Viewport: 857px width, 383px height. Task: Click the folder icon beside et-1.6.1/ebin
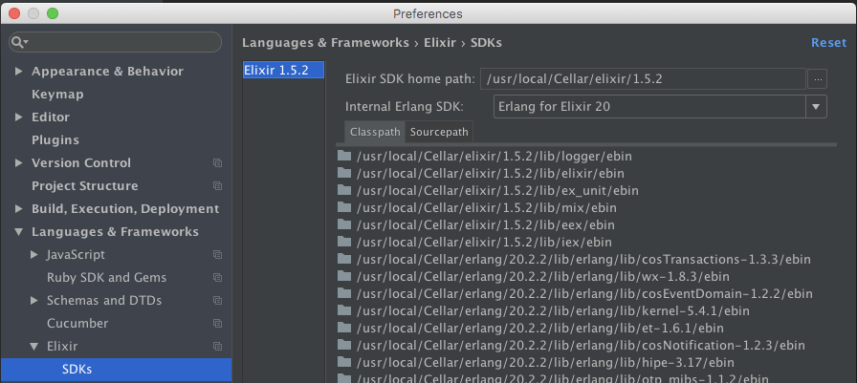[x=343, y=328]
